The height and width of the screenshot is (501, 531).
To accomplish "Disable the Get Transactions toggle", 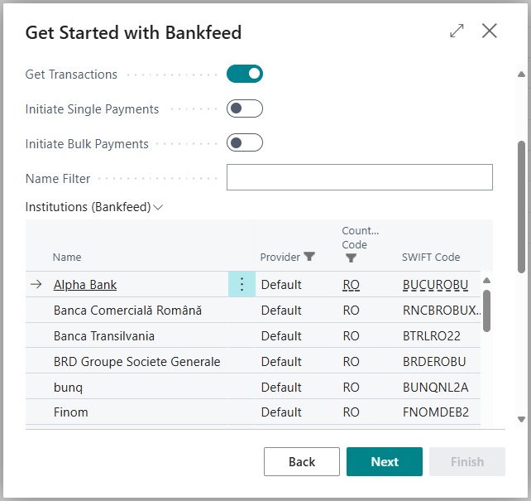I will (245, 74).
